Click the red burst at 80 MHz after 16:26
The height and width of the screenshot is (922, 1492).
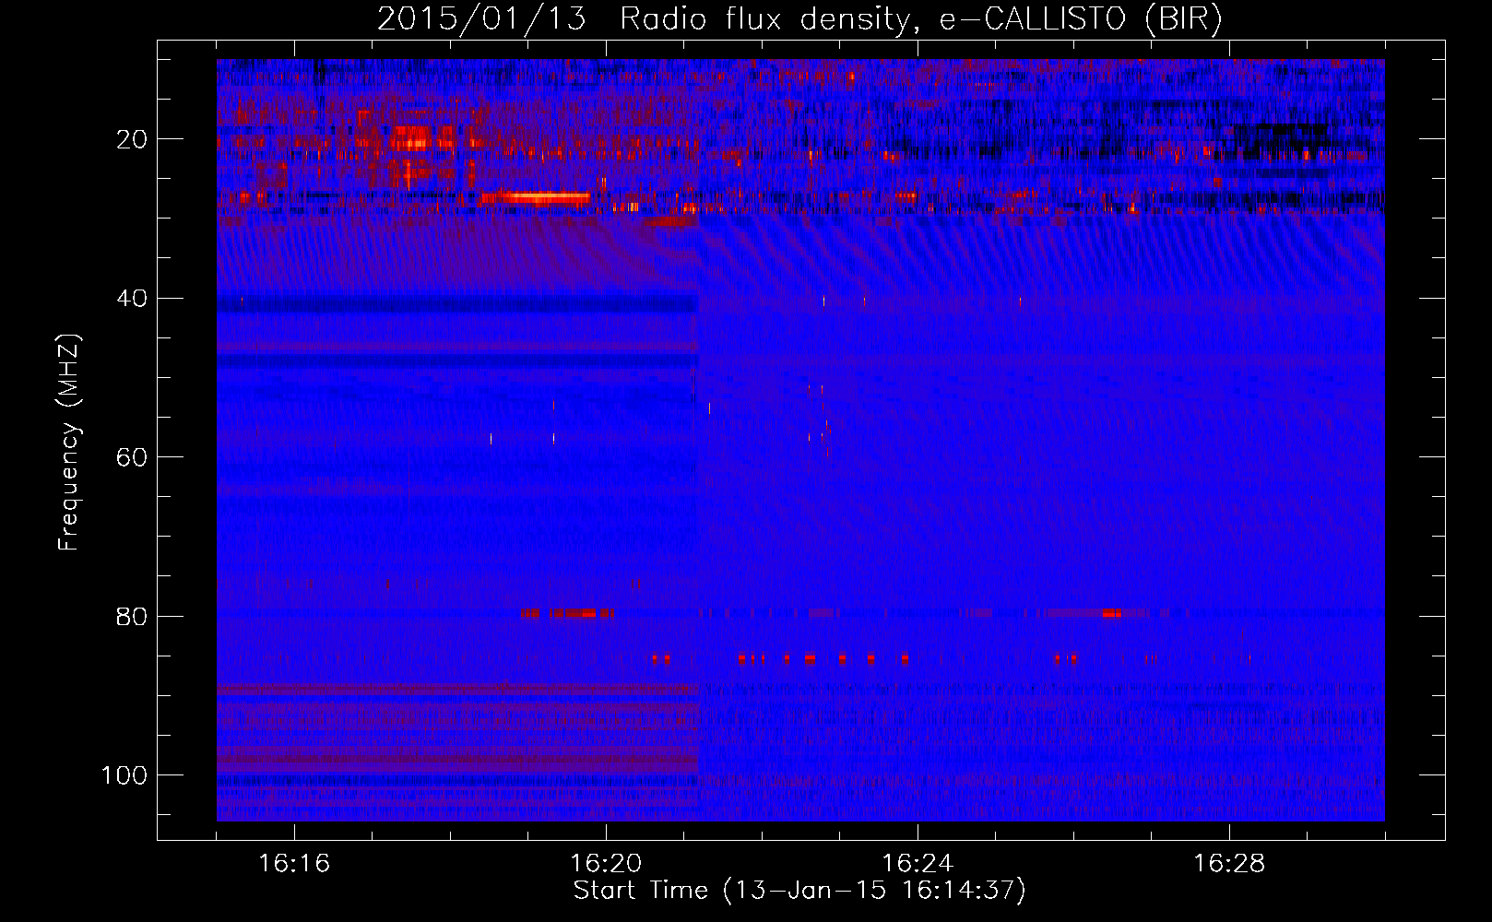[1111, 613]
